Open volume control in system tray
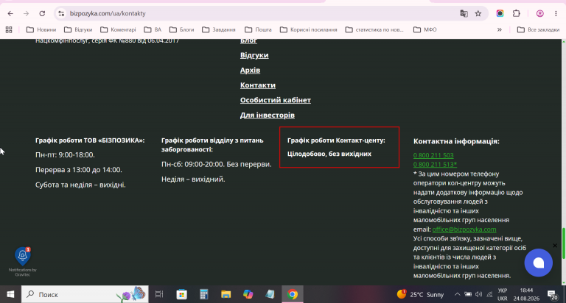 pyautogui.click(x=478, y=294)
